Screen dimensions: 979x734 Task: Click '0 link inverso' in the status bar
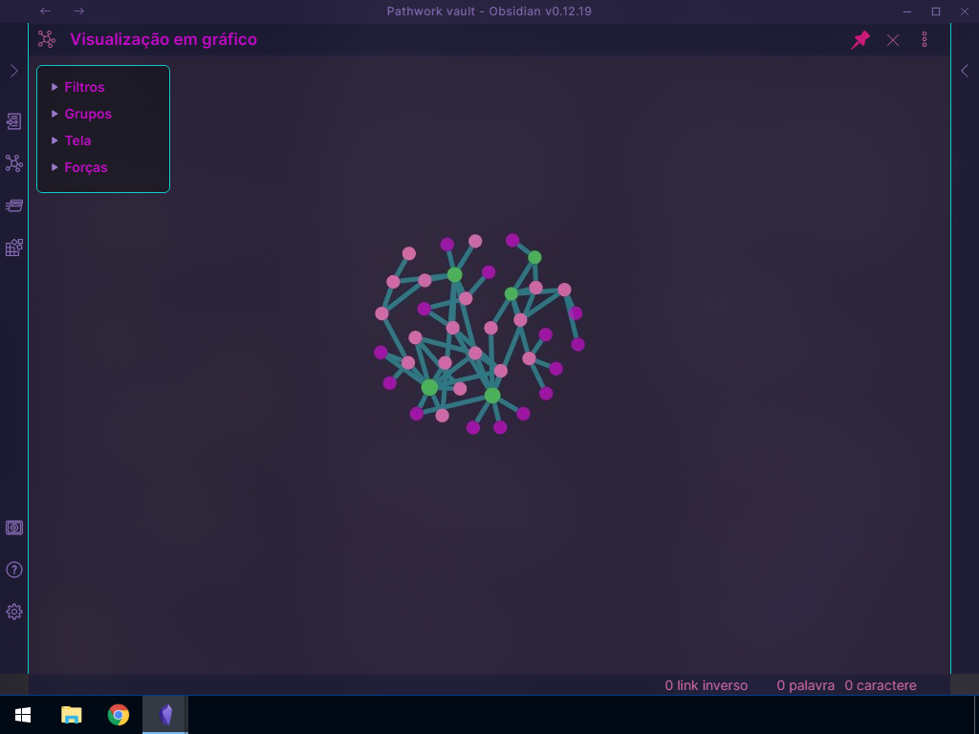[707, 685]
